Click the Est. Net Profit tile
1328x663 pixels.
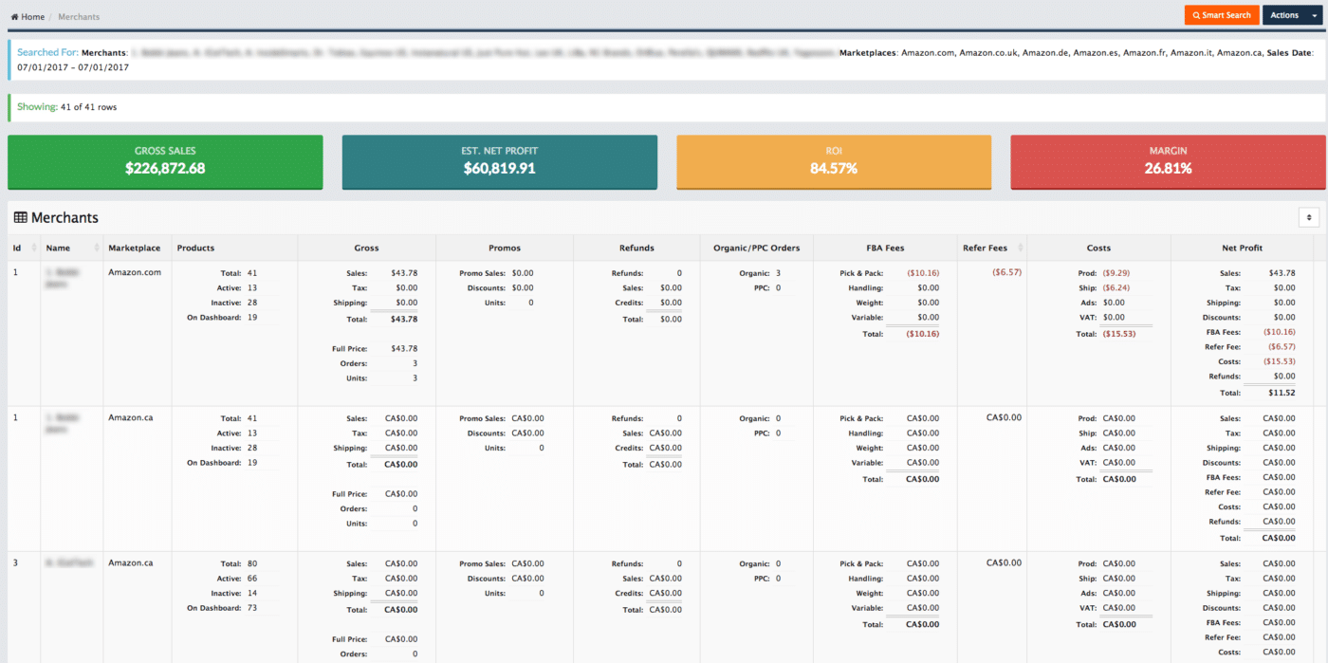499,161
